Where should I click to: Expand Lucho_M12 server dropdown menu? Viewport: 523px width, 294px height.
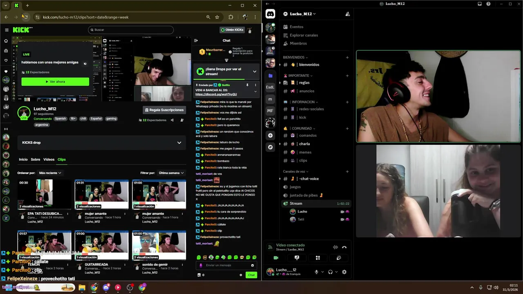click(314, 14)
